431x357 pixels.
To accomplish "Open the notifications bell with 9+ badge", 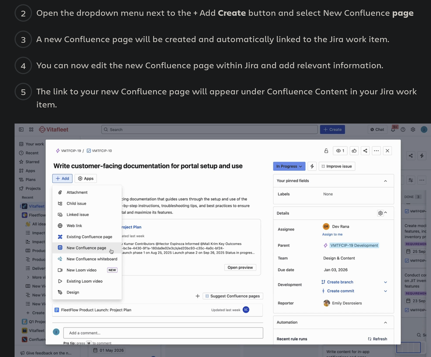I will 393,129.
